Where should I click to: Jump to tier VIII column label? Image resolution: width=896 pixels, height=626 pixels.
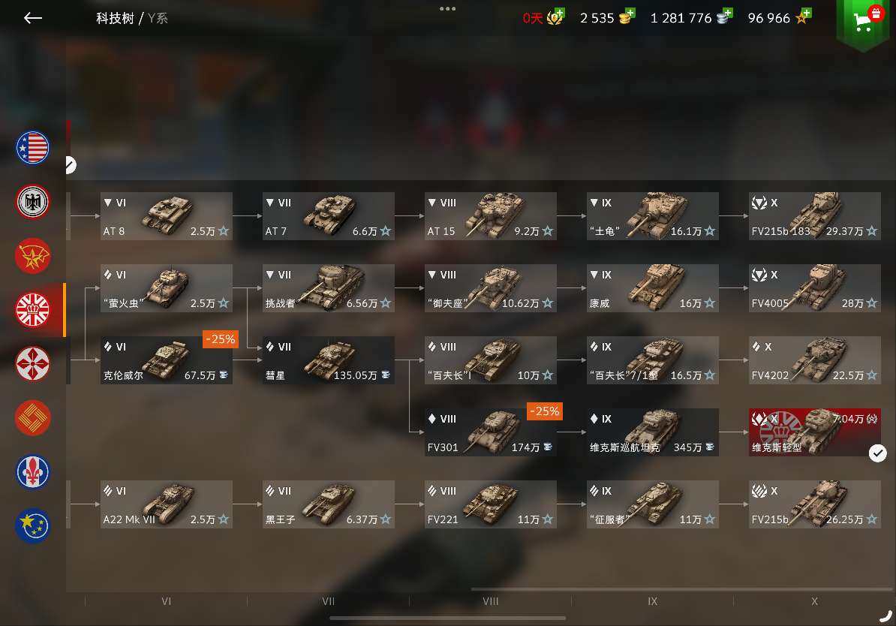point(490,601)
